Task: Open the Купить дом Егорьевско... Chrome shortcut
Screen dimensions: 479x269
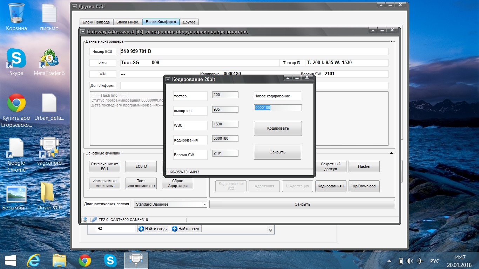Action: coord(16,110)
